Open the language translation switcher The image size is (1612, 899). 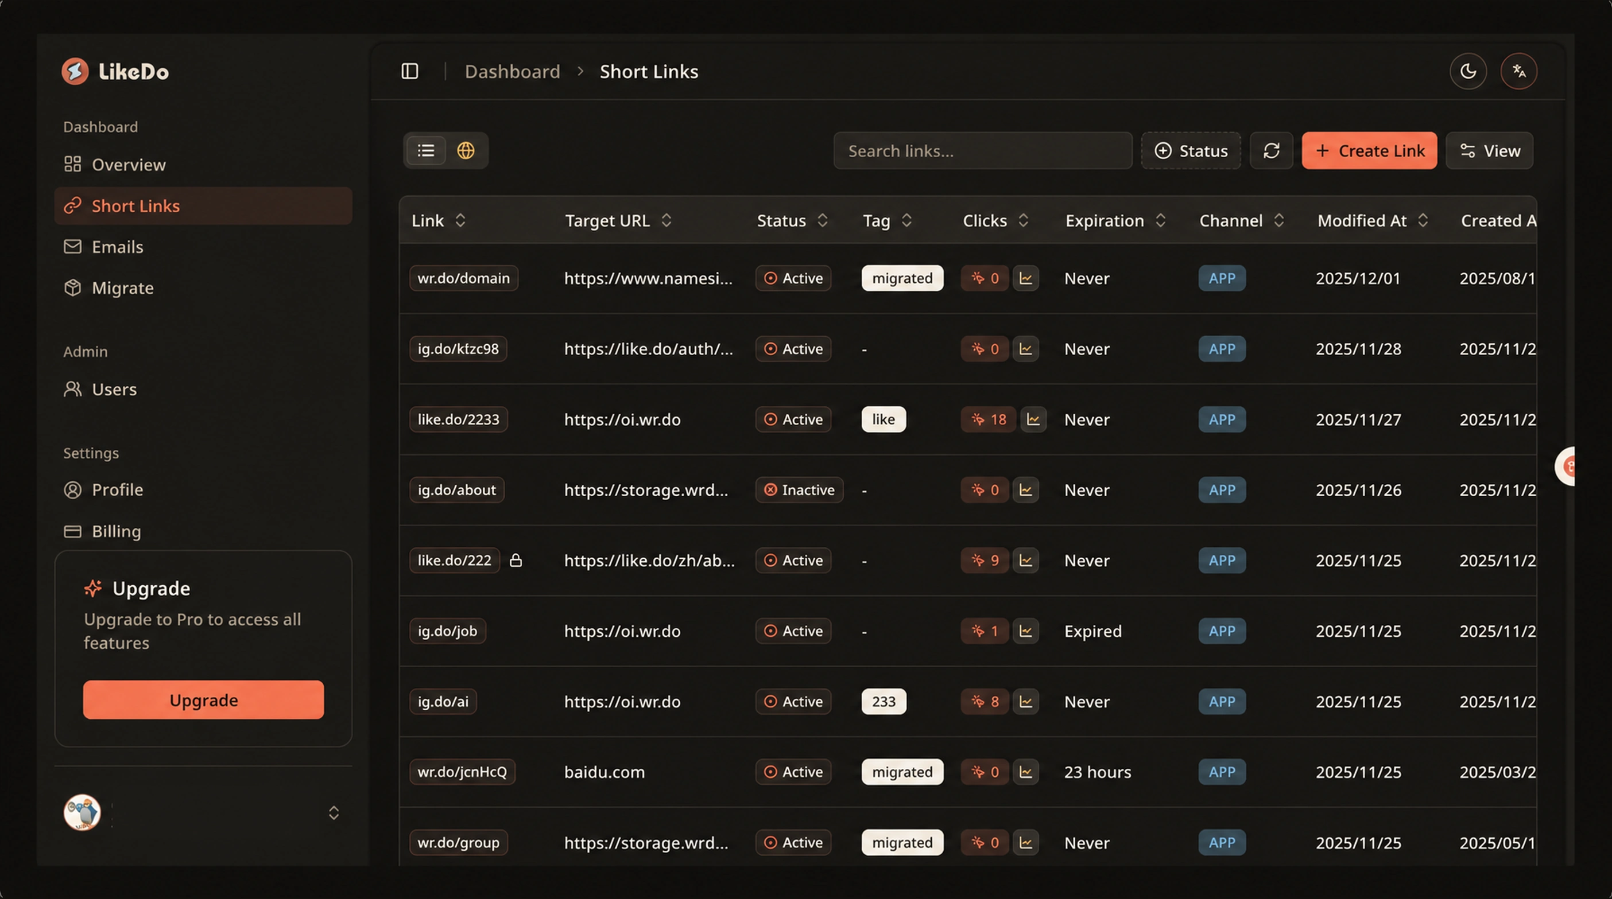[1519, 71]
